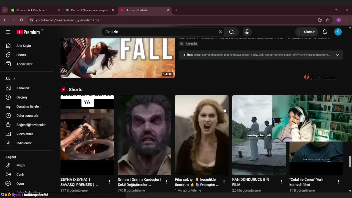Viewport: 352px width, 198px height.
Task: Open more options for Film çok iyi short
Action: (224, 182)
